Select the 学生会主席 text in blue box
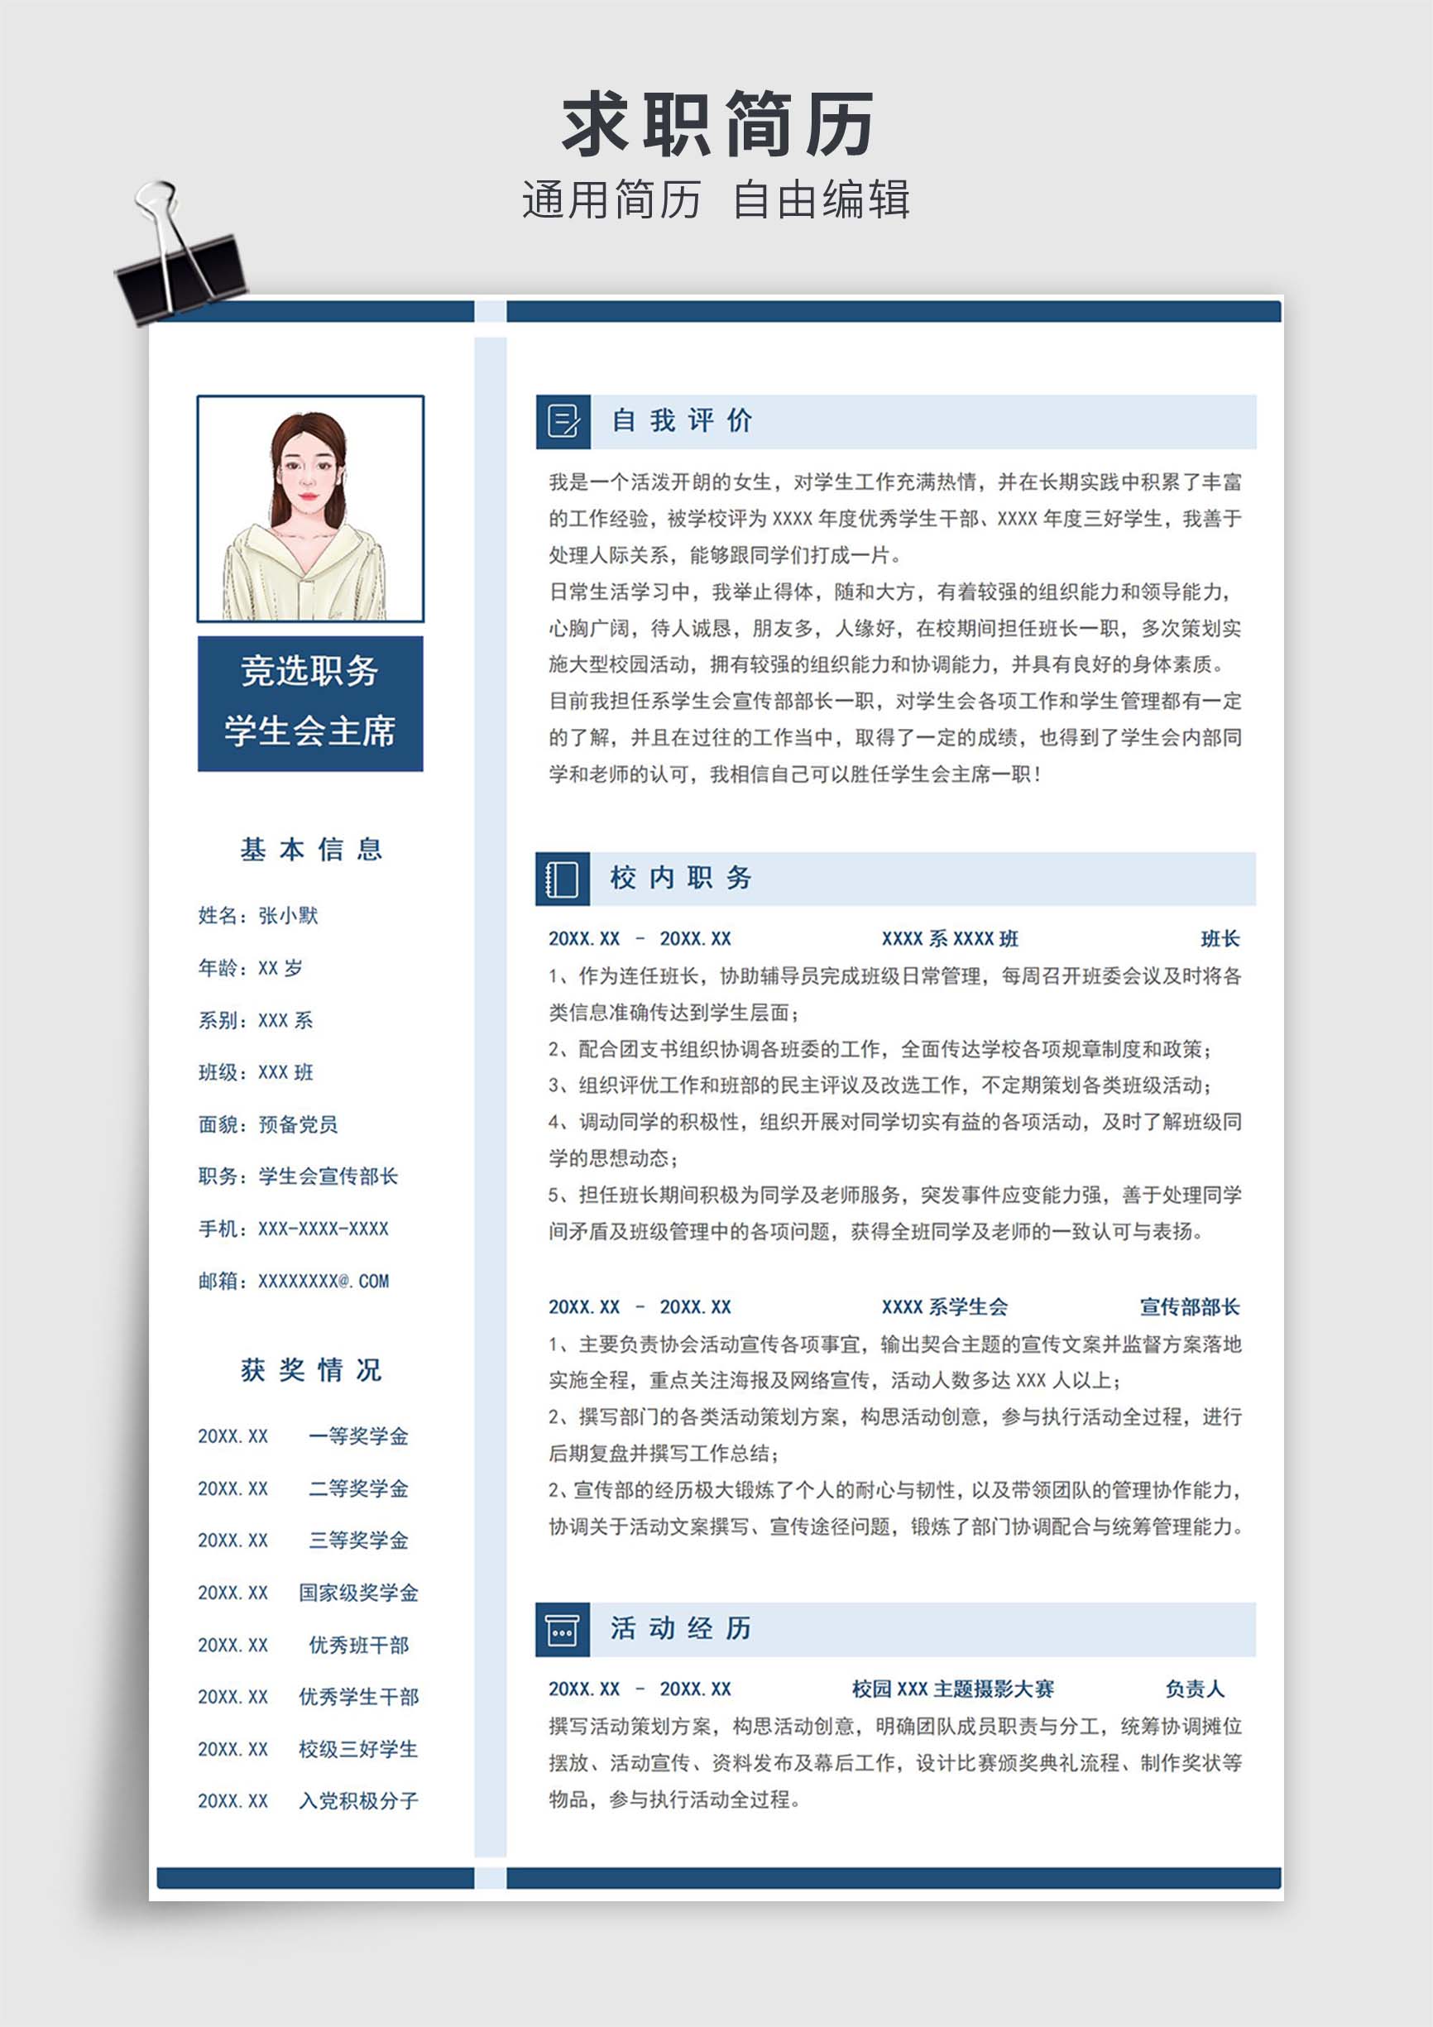 (x=310, y=731)
